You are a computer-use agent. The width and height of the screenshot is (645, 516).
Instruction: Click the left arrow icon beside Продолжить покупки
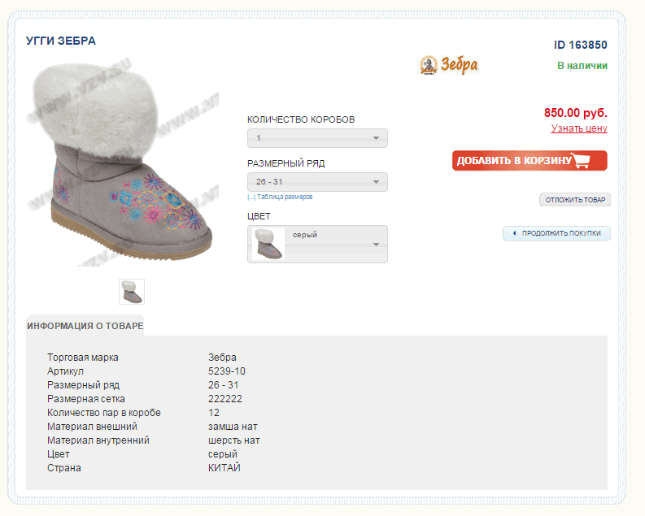click(x=514, y=233)
